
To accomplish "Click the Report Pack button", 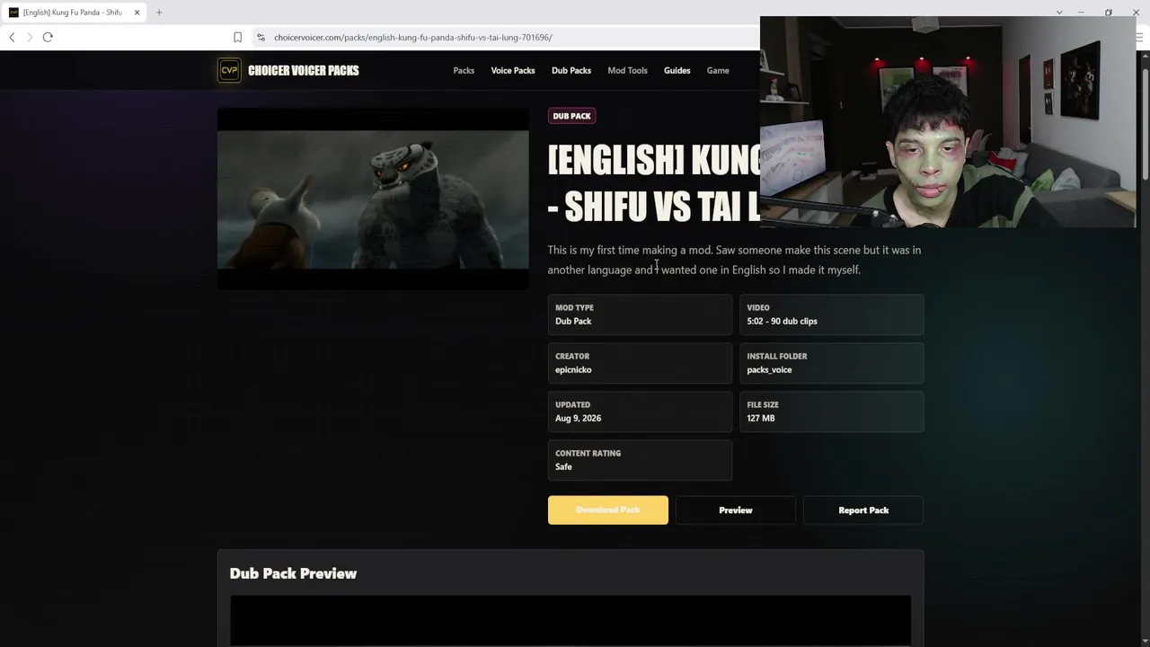I will tap(863, 510).
